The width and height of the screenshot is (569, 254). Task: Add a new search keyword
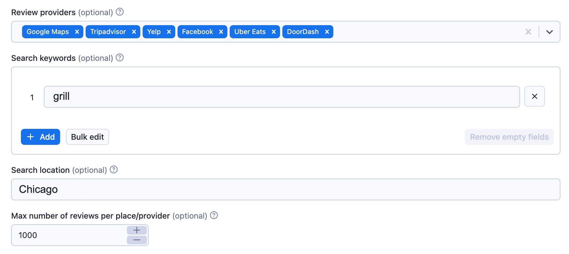[40, 137]
